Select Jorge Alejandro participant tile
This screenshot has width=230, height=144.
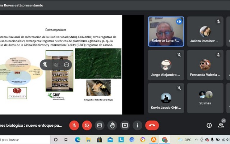(166, 65)
